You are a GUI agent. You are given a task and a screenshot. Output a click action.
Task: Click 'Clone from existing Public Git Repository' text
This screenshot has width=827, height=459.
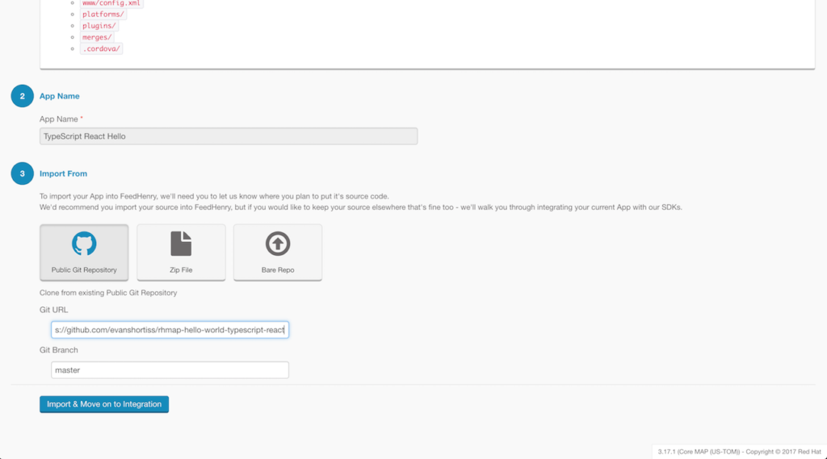[x=108, y=293]
